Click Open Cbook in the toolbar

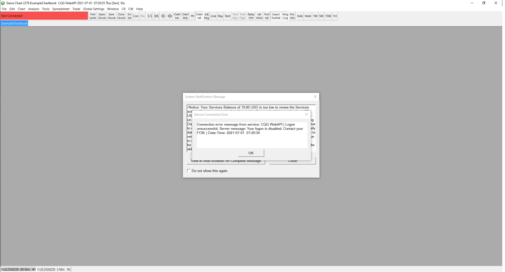[x=102, y=16]
